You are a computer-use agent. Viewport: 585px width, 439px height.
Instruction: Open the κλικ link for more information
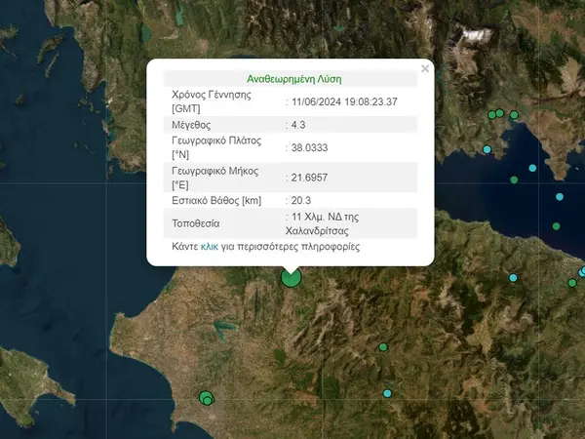click(x=210, y=248)
